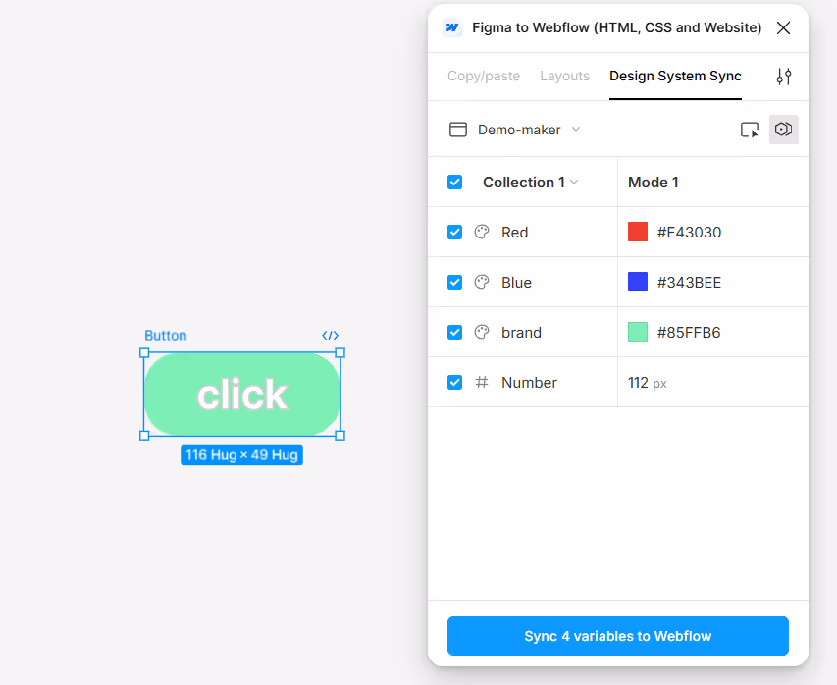
Task: Click the Mode 1 column header
Action: point(653,183)
